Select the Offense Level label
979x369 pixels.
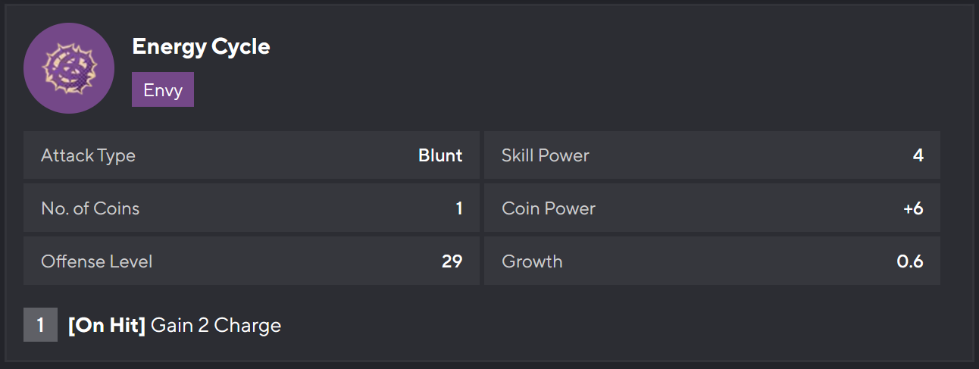97,261
